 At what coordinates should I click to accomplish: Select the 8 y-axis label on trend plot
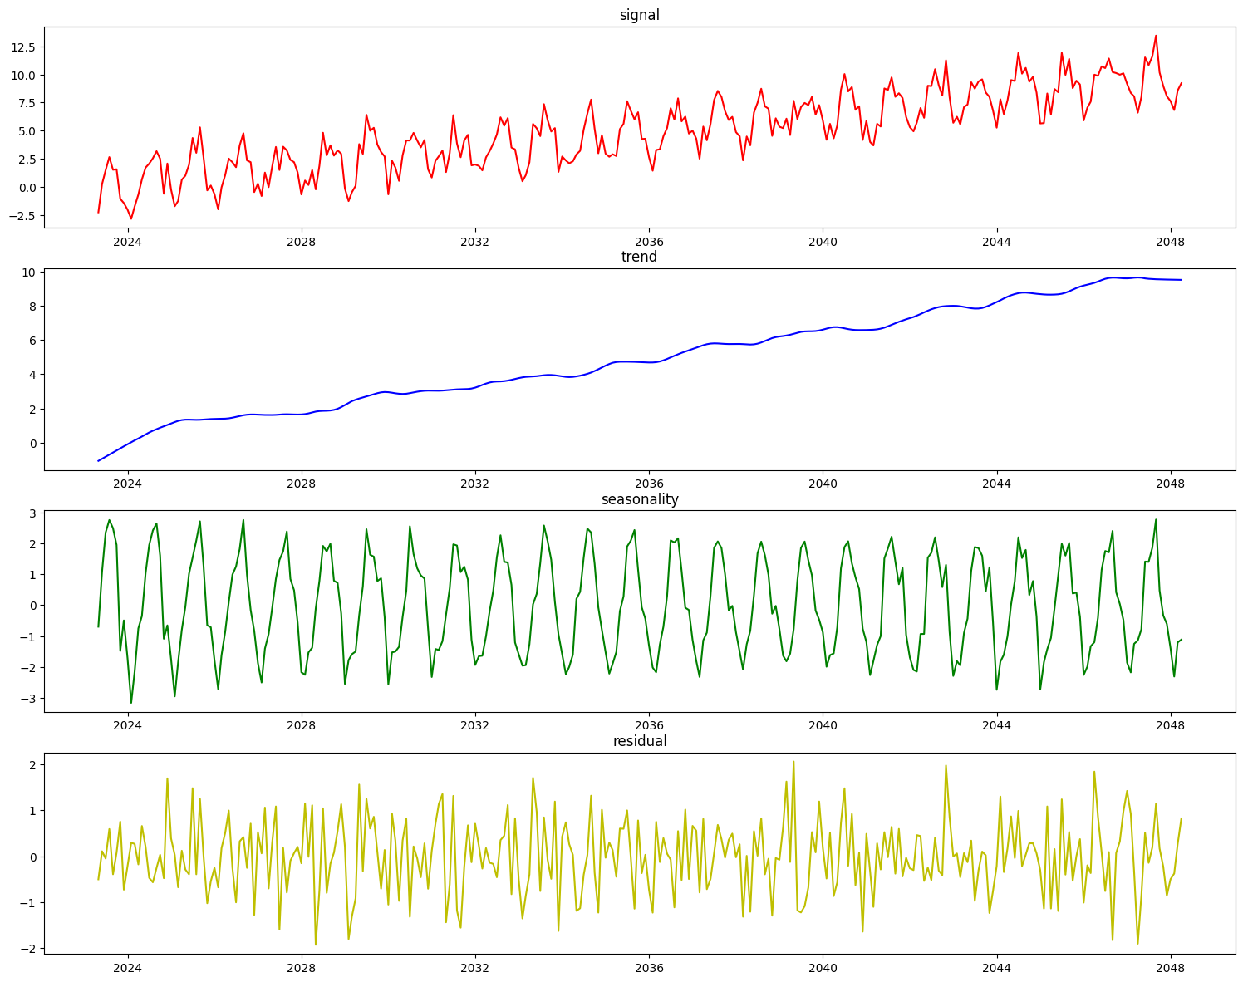pyautogui.click(x=33, y=307)
